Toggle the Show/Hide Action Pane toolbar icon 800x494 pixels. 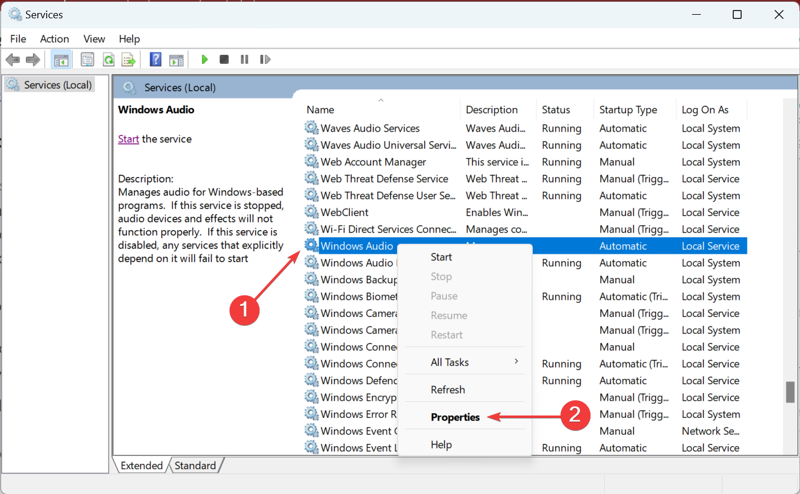point(176,60)
